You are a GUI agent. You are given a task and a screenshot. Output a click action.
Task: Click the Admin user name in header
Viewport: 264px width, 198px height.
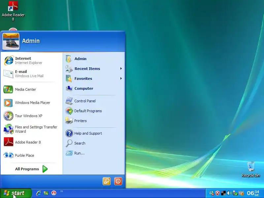[x=31, y=41]
